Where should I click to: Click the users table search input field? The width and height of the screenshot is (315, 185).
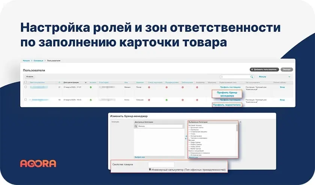pyautogui.click(x=237, y=77)
